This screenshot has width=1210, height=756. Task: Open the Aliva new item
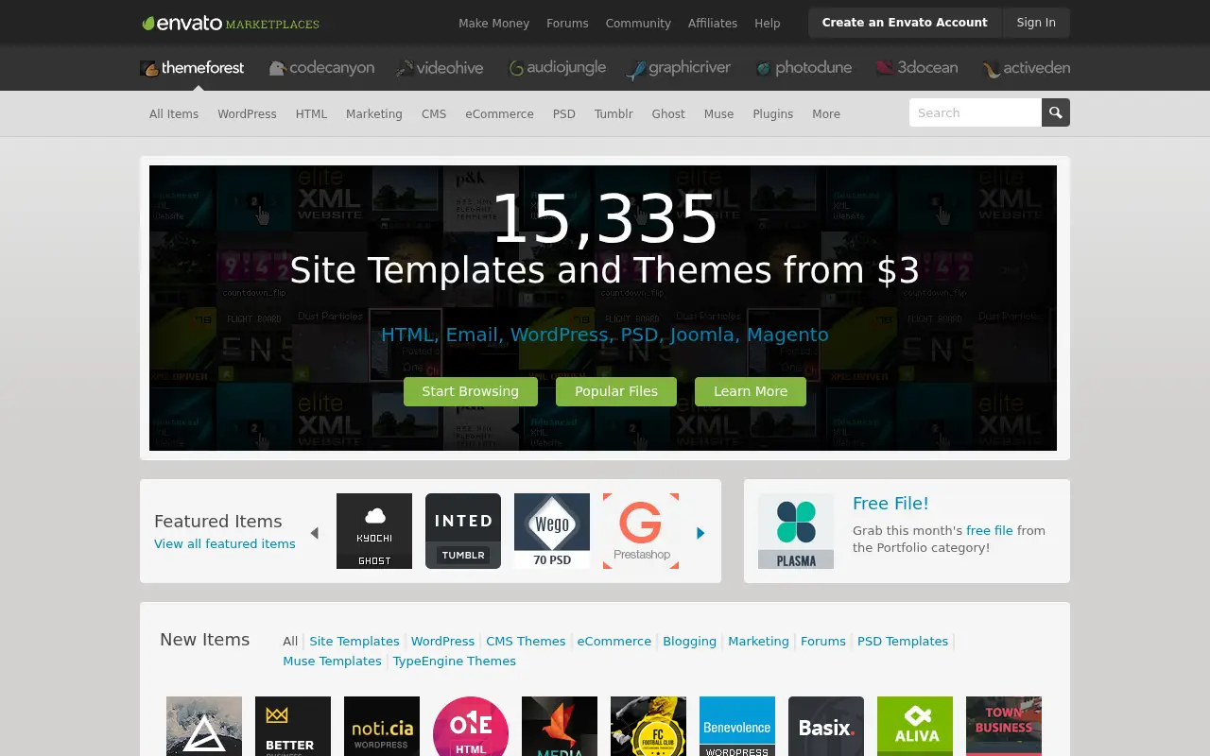tap(915, 726)
